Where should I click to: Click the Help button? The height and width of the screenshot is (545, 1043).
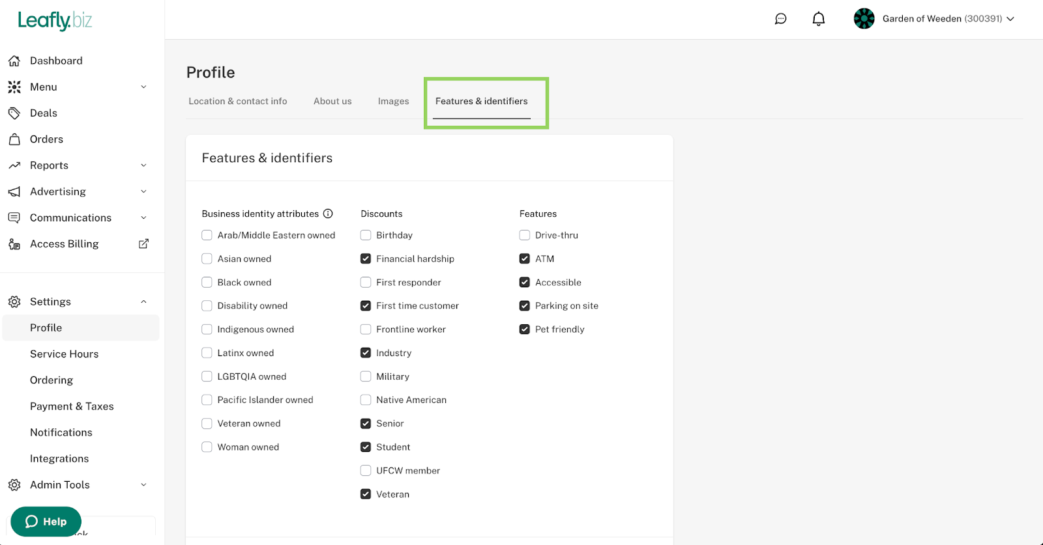click(x=46, y=522)
